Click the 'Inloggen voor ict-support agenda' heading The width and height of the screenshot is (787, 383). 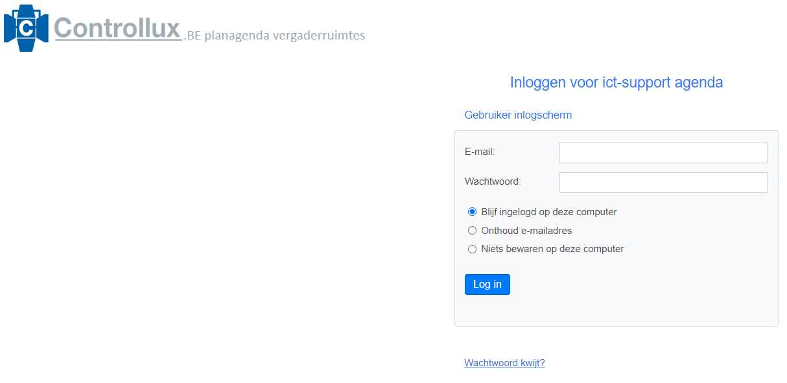tap(616, 82)
